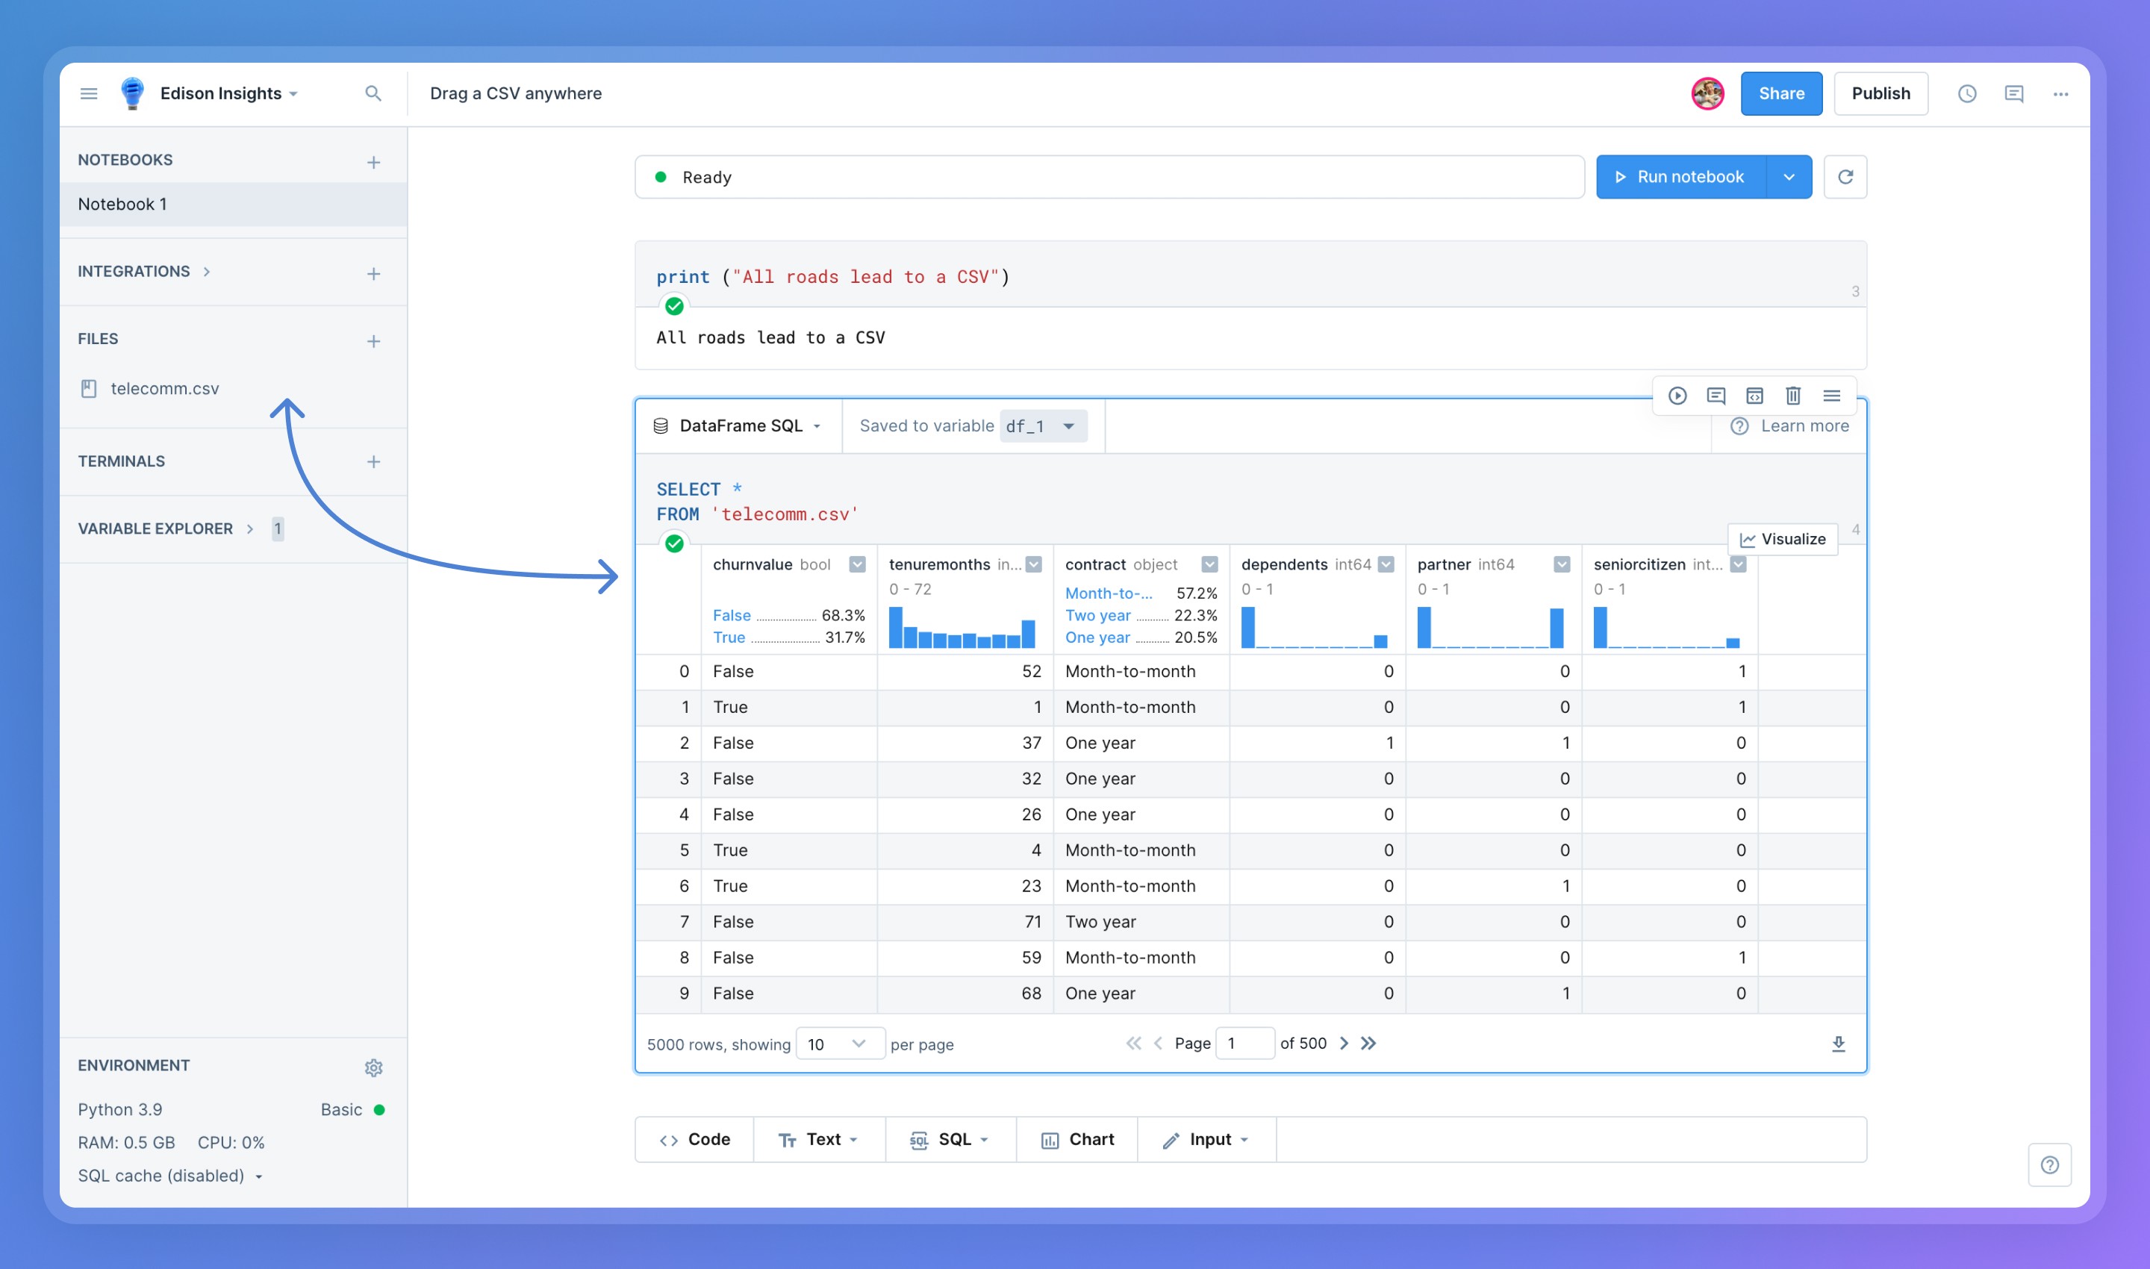
Task: Run the SQL cell with play icon
Action: pos(1678,395)
